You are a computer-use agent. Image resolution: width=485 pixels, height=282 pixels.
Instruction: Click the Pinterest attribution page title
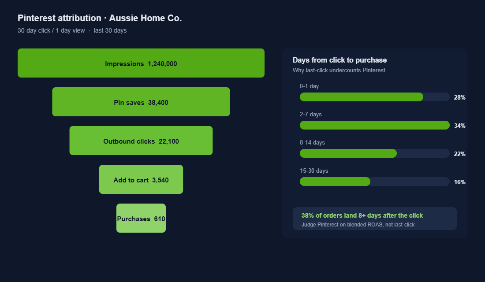[x=100, y=18]
